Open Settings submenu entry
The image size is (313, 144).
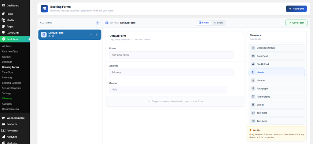coord(7,93)
